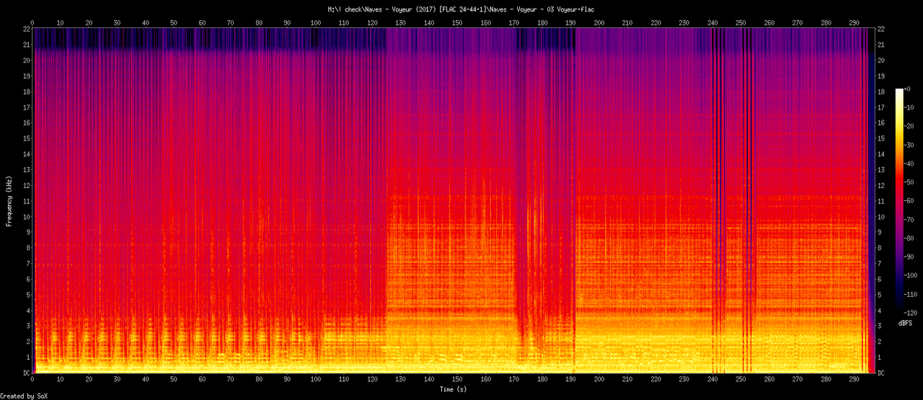Click the '-80' value on the color scale
The image size is (923, 400).
pyautogui.click(x=910, y=238)
